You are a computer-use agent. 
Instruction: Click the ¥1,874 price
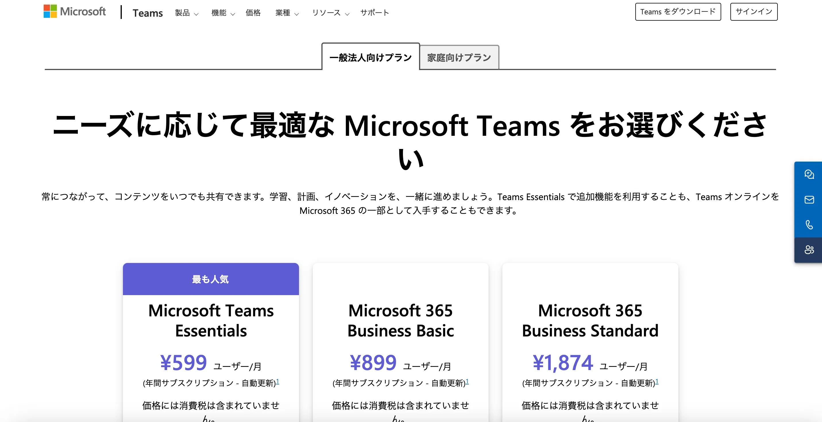563,363
